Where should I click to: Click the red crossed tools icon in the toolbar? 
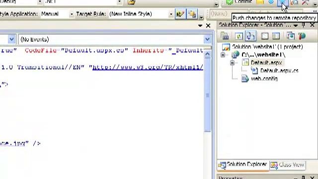[305, 2]
